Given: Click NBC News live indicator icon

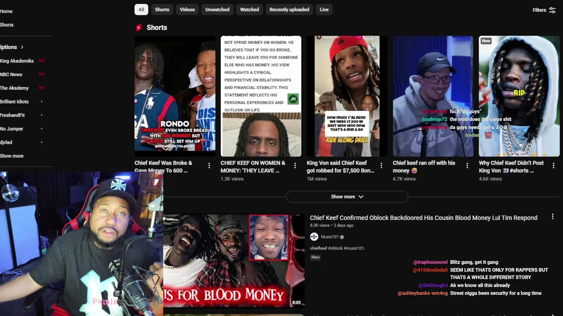Looking at the screenshot, I should 42,75.
